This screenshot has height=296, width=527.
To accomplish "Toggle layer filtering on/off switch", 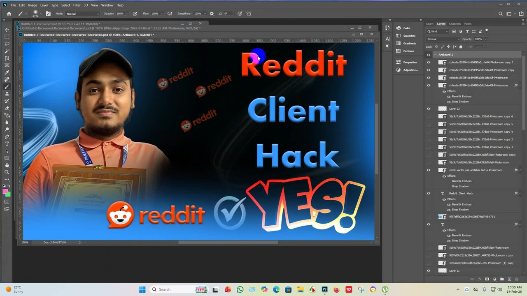I will (487, 30).
